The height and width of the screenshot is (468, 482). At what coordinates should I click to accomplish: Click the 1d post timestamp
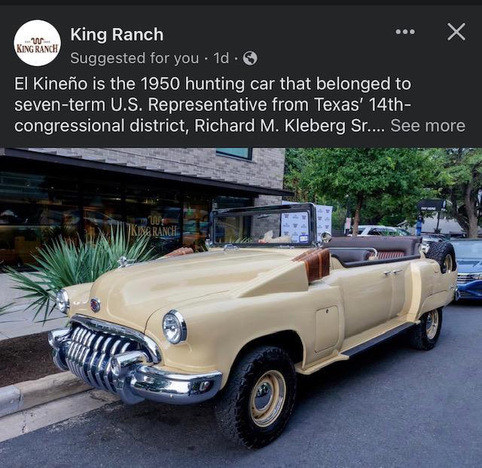click(x=221, y=58)
